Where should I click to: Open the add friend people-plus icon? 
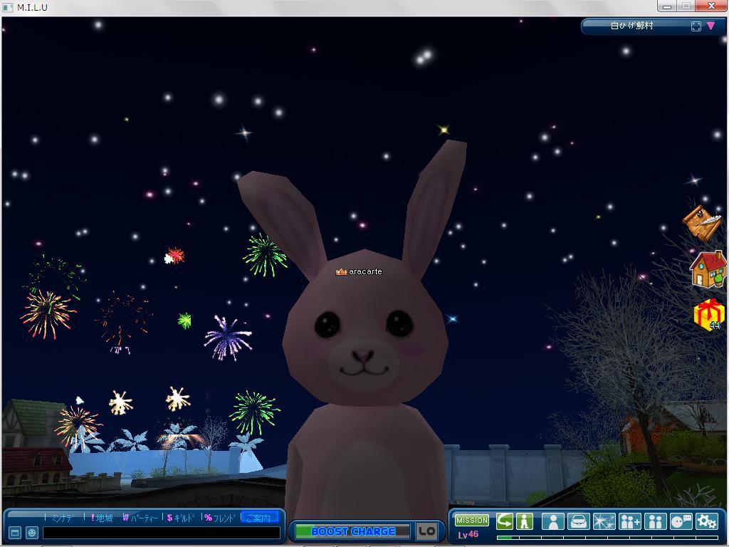click(x=629, y=521)
